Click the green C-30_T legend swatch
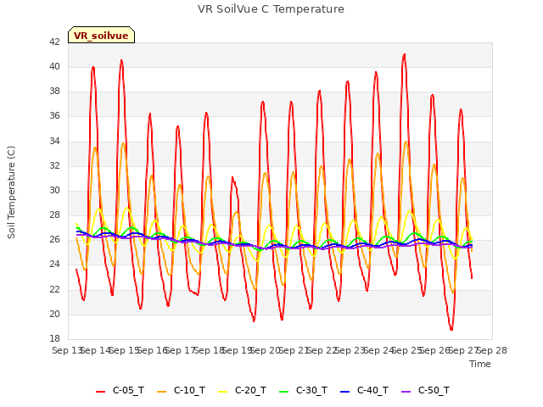This screenshot has height=407, width=543. point(283,392)
